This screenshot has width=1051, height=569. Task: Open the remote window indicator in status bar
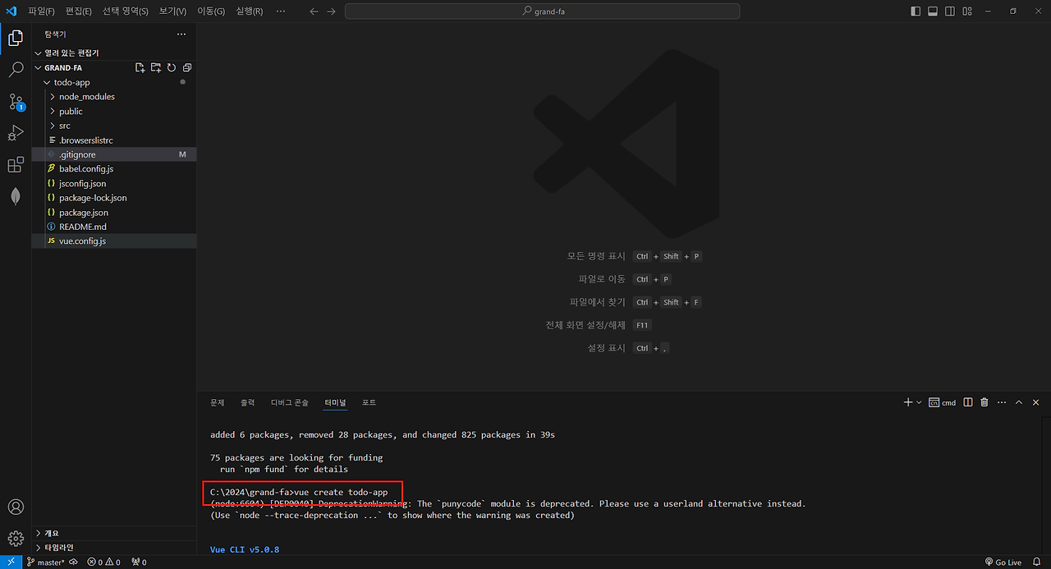[11, 562]
